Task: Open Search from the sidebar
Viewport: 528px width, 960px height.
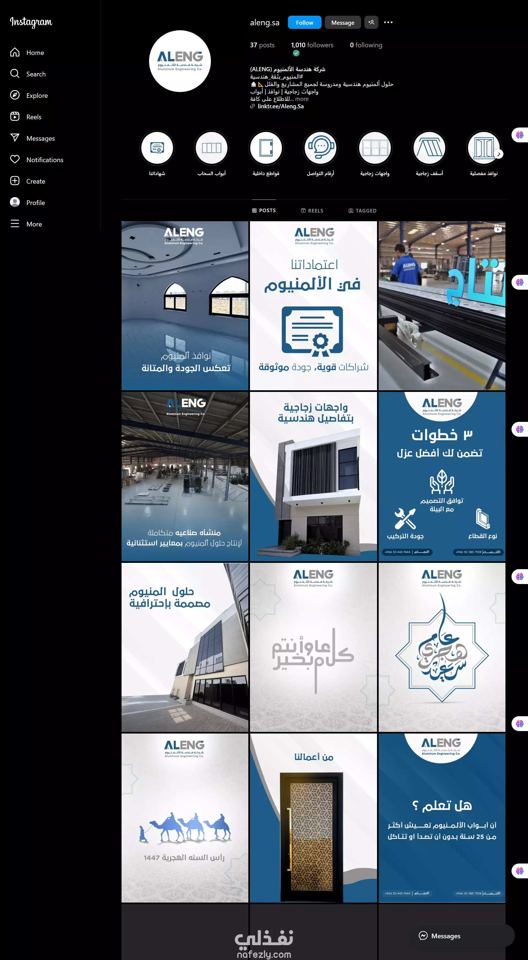Action: tap(28, 74)
